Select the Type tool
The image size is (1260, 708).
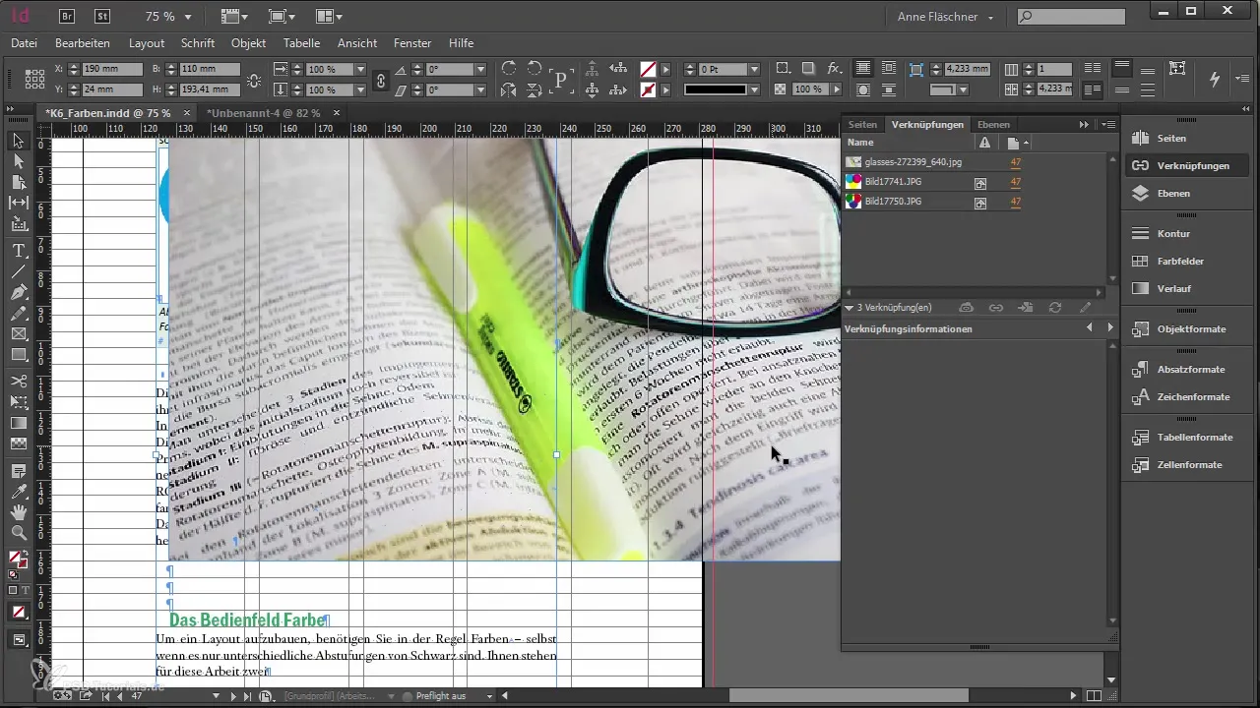pyautogui.click(x=18, y=251)
